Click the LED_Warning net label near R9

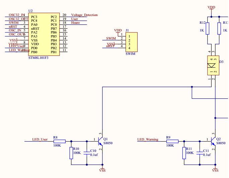point(148,139)
